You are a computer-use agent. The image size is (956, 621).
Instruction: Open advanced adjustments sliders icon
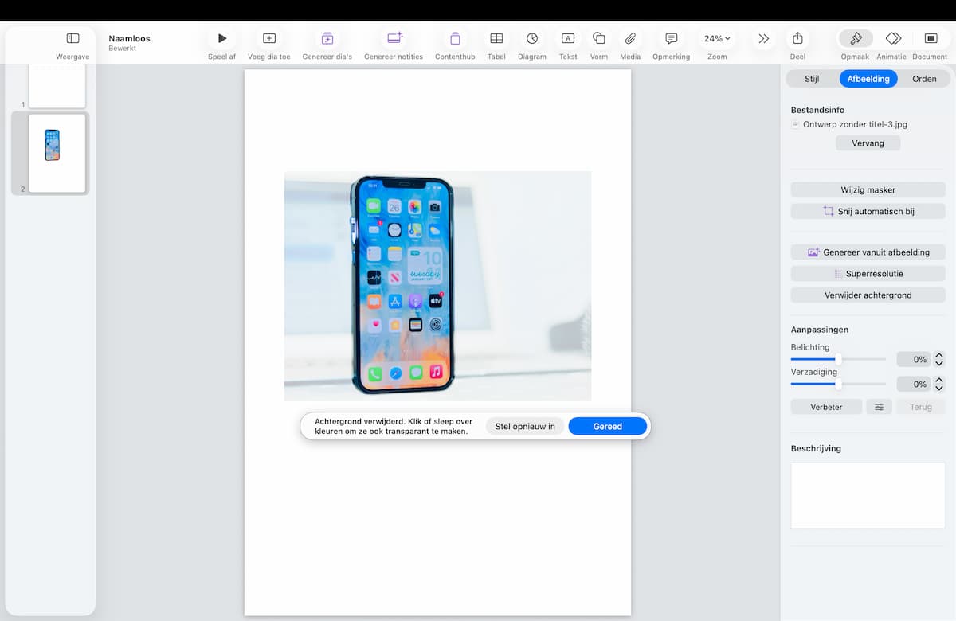tap(880, 407)
